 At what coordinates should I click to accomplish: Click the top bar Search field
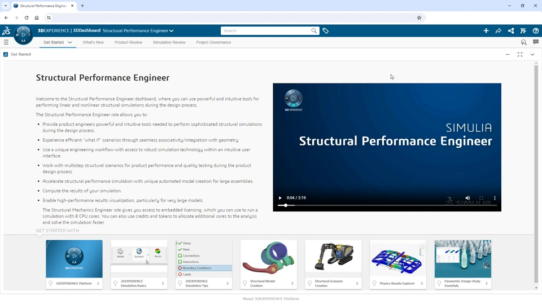[x=265, y=31]
